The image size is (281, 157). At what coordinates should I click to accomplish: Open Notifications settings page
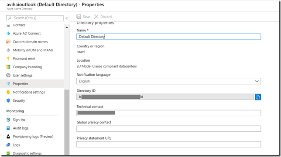(29, 92)
